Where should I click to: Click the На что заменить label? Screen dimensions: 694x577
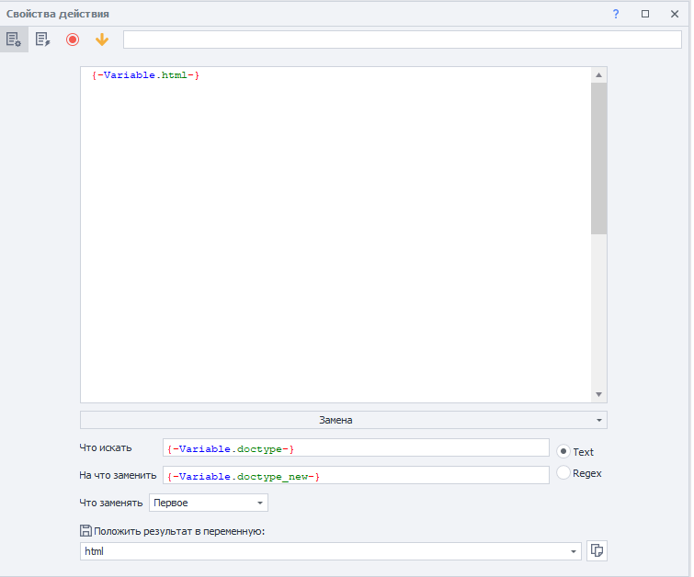pyautogui.click(x=118, y=475)
